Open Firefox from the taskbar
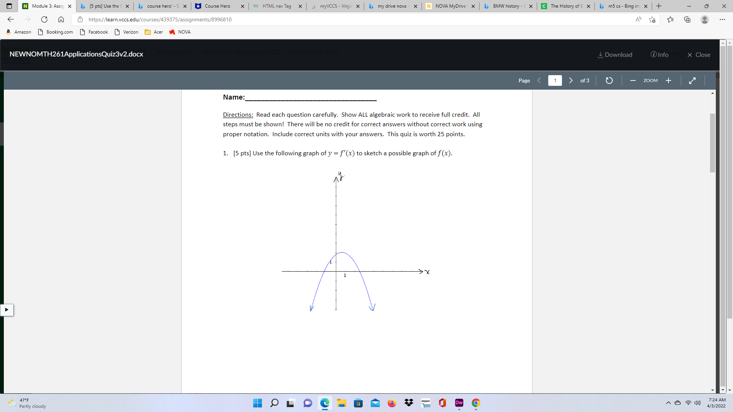Screen dimensions: 733x412 pyautogui.click(x=392, y=403)
